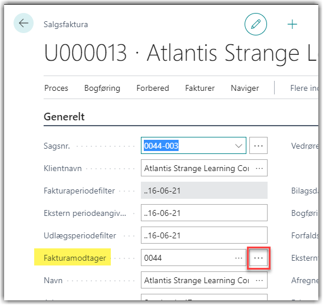Click the Salgsfaktura breadcrumb label
Screen dimensions: 323x305
pyautogui.click(x=65, y=24)
